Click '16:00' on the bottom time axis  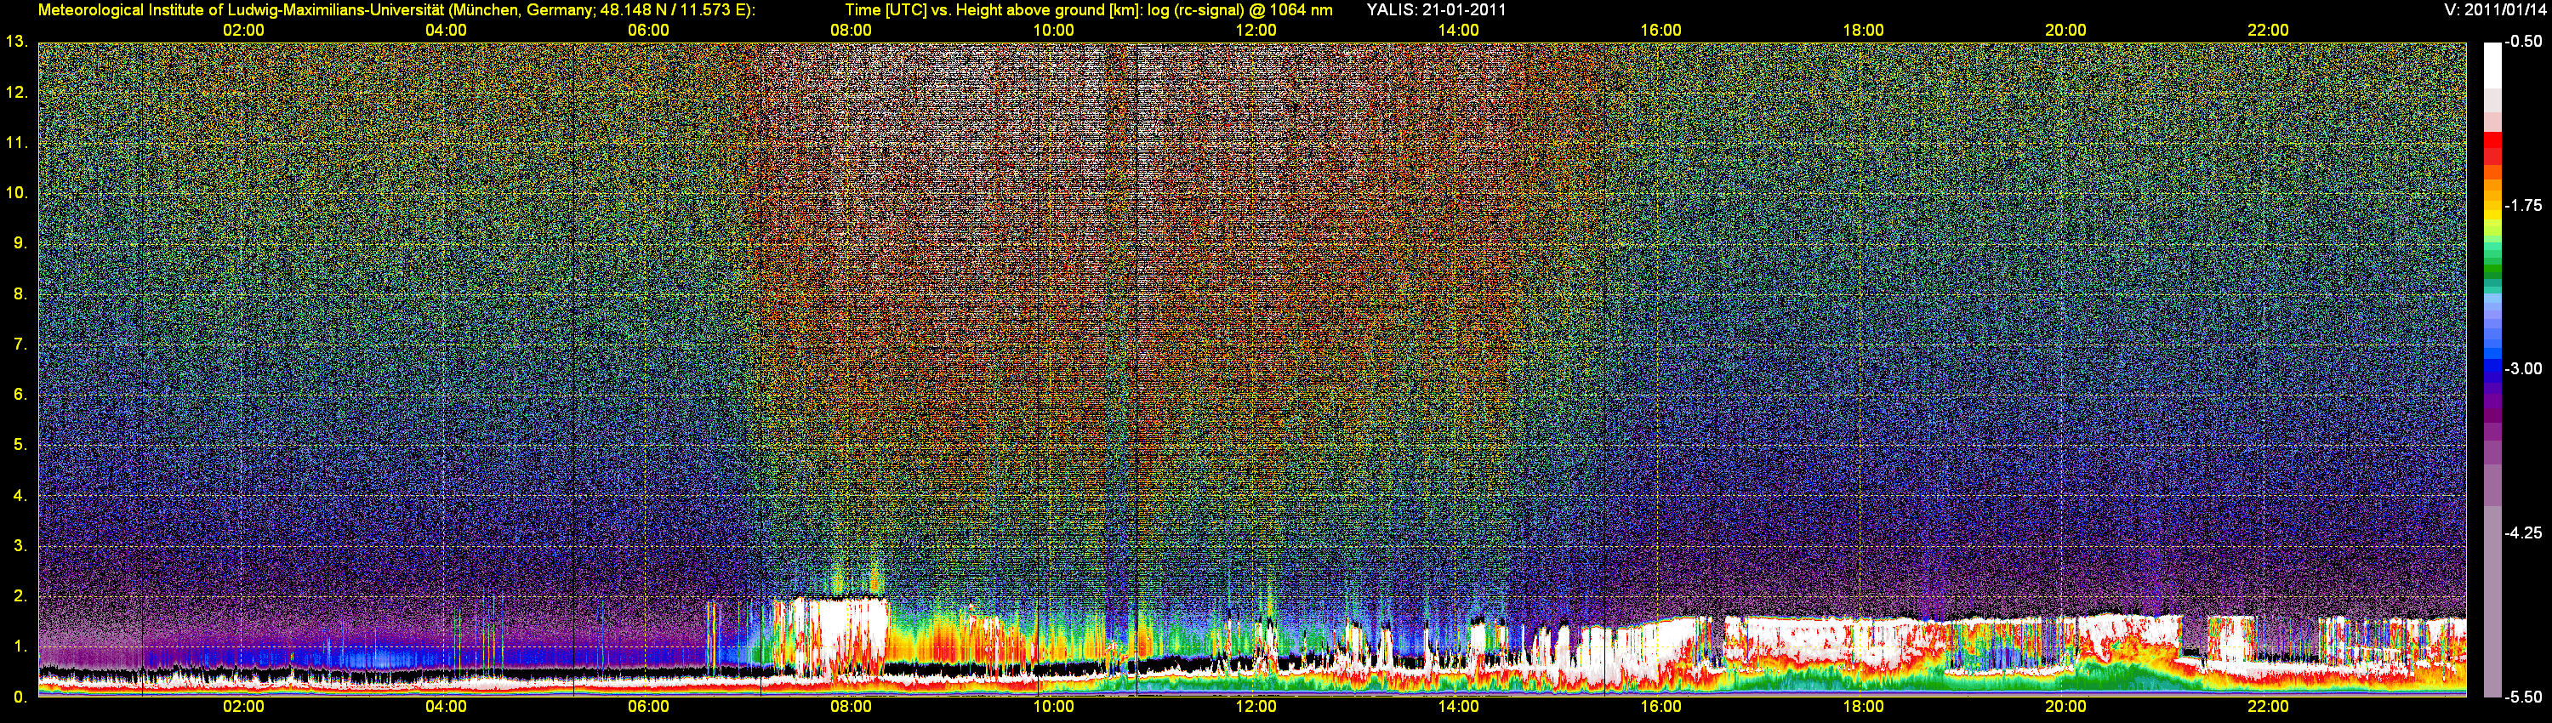1661,707
